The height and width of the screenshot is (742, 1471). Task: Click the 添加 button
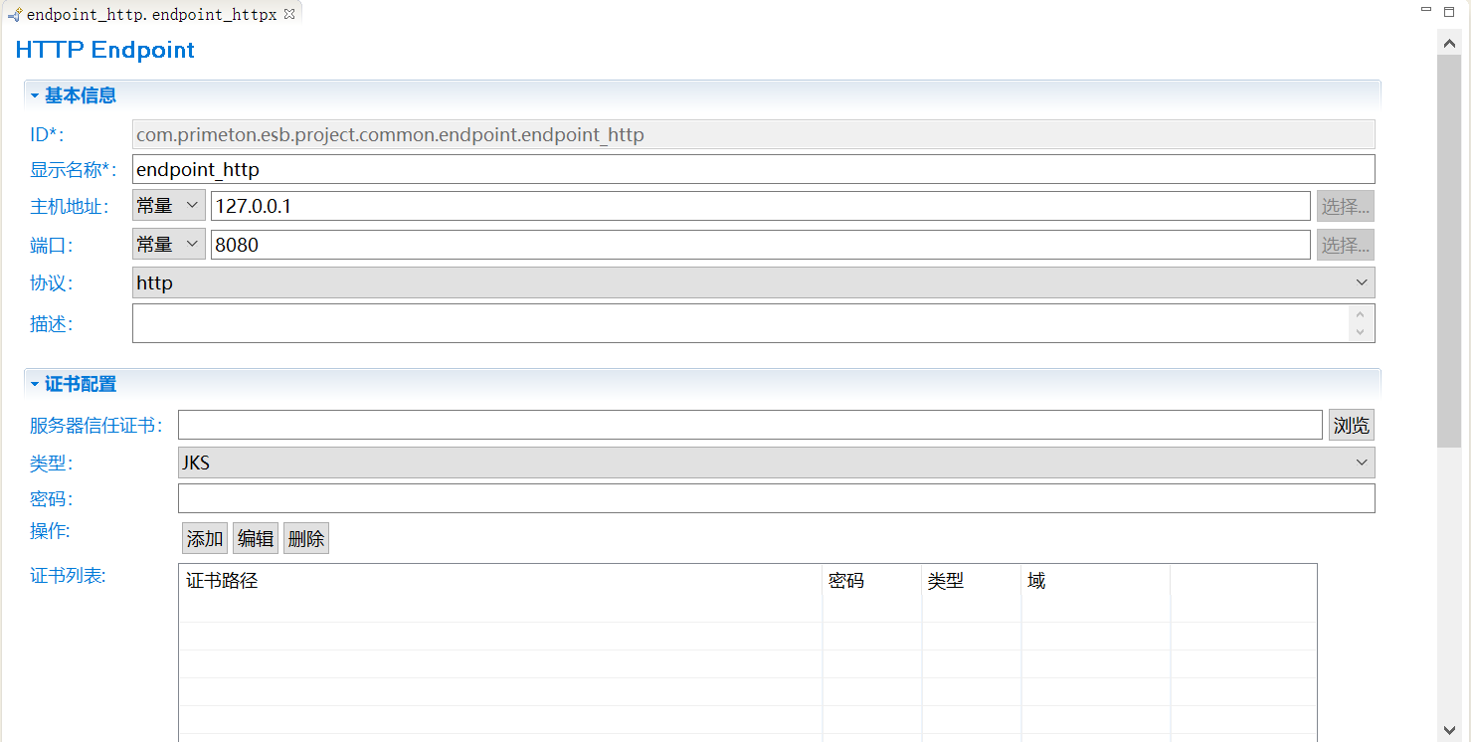[x=205, y=538]
